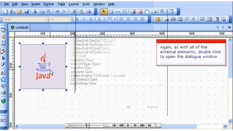This screenshot has width=233, height=131.
Task: Select the horizontal Line tool
Action: pos(118,11)
